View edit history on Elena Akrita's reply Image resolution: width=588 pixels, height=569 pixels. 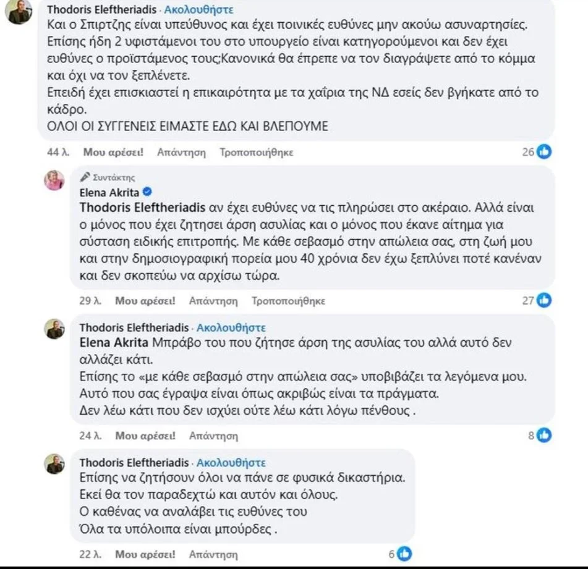click(289, 301)
